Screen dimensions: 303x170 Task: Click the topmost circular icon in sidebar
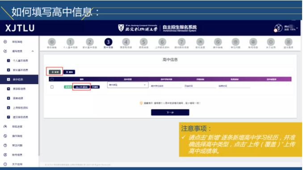pos(5,42)
